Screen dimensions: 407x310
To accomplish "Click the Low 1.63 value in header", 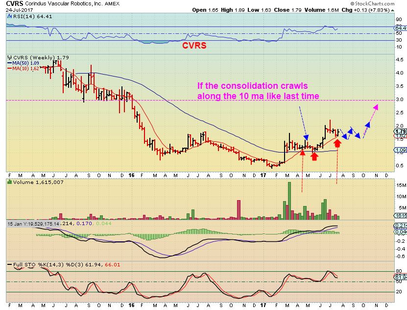I will tap(259, 10).
